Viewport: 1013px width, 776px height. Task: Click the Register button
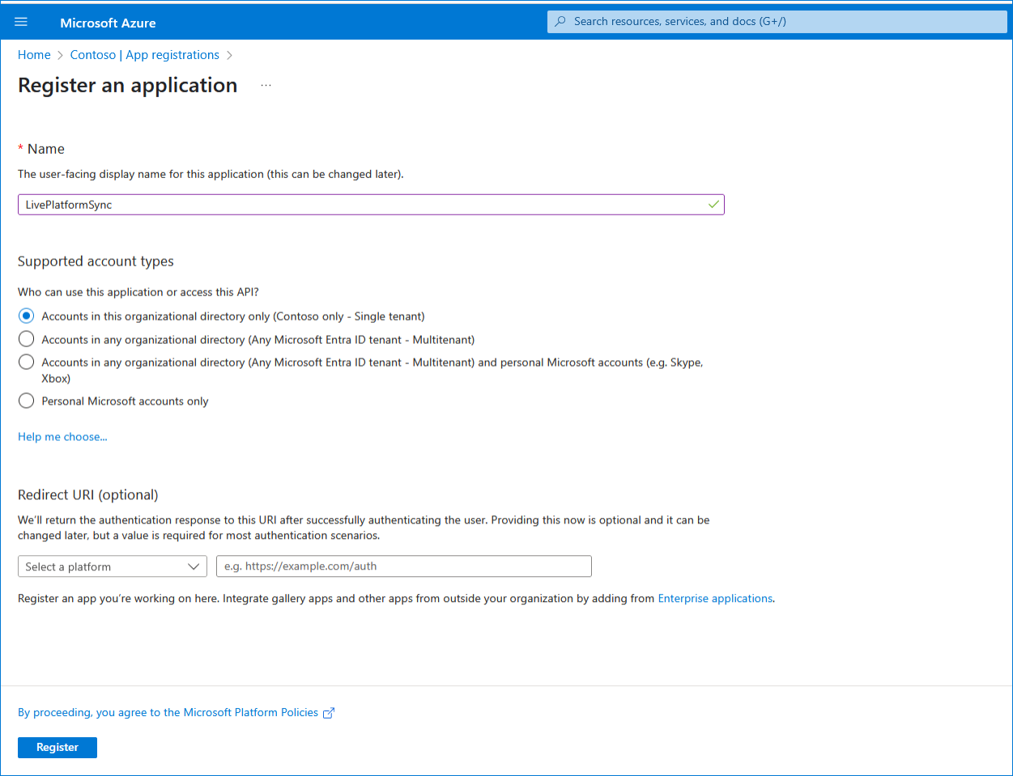click(x=57, y=748)
